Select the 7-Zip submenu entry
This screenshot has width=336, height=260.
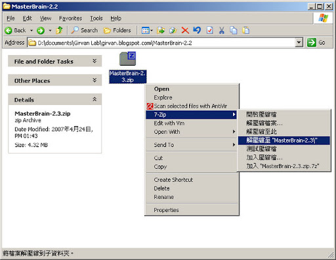click(x=192, y=115)
